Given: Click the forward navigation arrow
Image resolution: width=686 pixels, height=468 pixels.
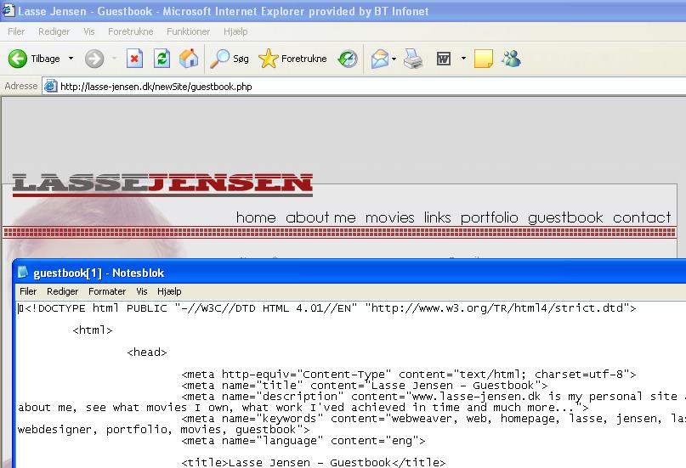Looking at the screenshot, I should 94,59.
